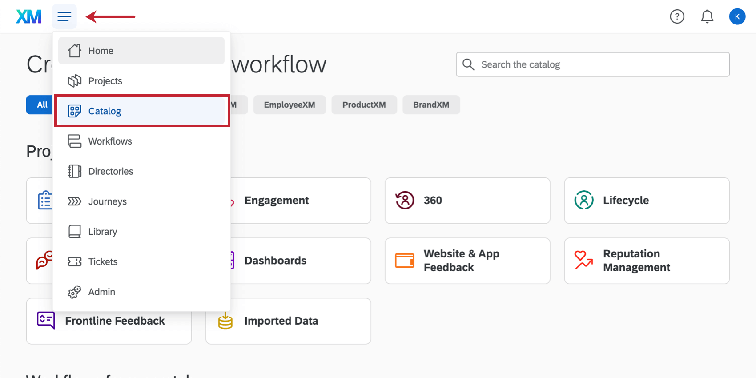Viewport: 756px width, 378px height.
Task: Click the Library book icon
Action: click(74, 232)
